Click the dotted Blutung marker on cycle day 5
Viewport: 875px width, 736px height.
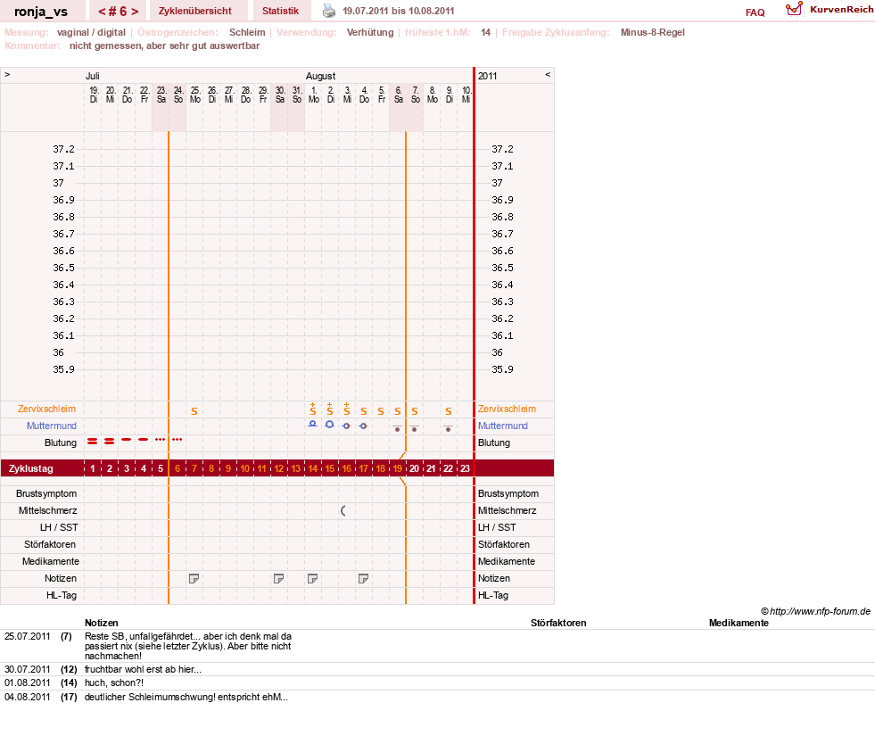[x=161, y=440]
